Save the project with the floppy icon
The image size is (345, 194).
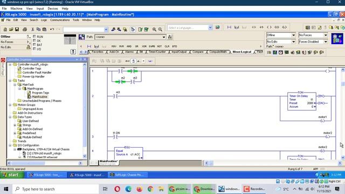(x=17, y=29)
